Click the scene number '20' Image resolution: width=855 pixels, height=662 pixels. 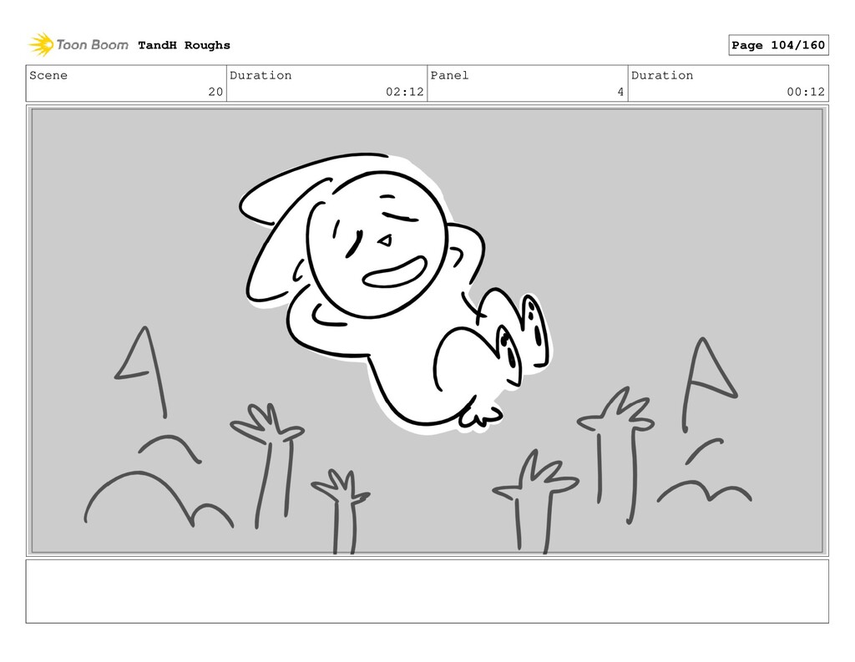click(x=215, y=92)
